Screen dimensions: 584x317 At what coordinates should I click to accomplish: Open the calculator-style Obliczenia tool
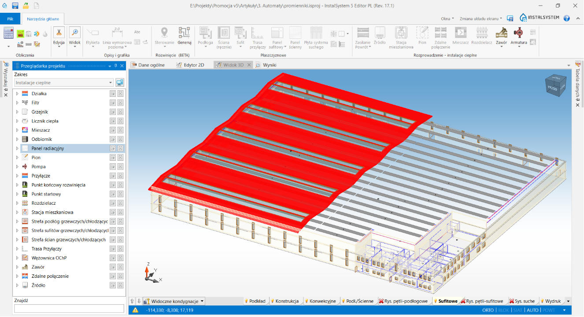(x=8, y=33)
